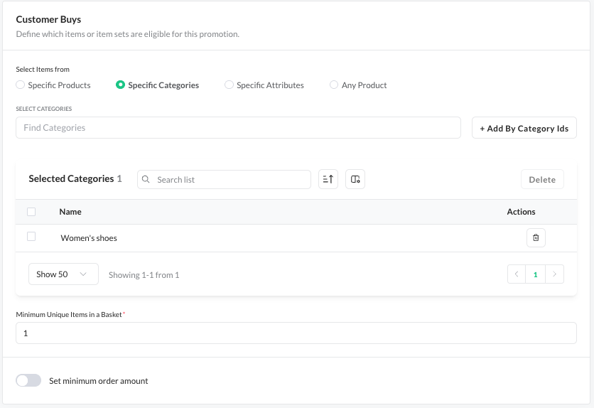Focus the Find Categories field
This screenshot has width=594, height=408.
click(x=238, y=128)
